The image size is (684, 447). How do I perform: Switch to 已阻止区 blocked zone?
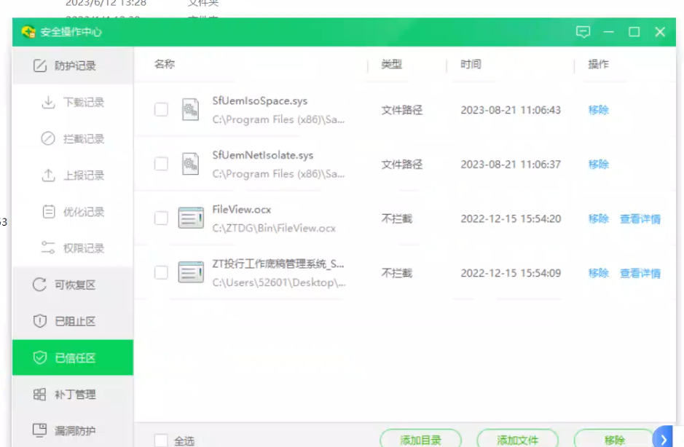(x=73, y=321)
